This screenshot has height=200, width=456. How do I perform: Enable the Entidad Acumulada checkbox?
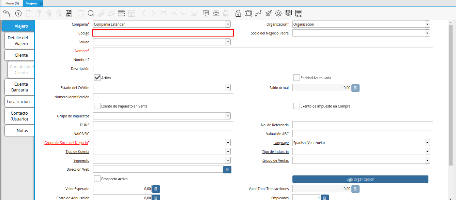point(297,77)
